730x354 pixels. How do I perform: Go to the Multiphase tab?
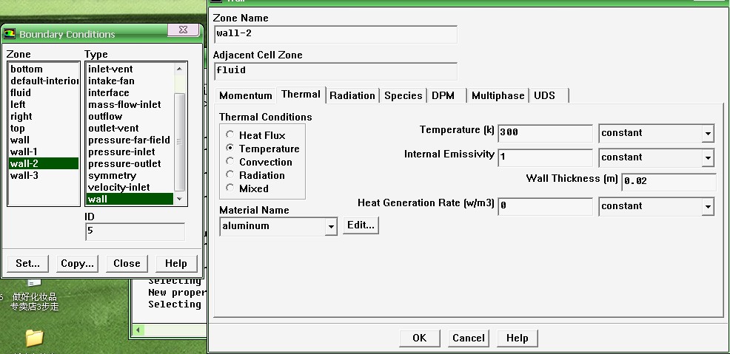tap(498, 95)
